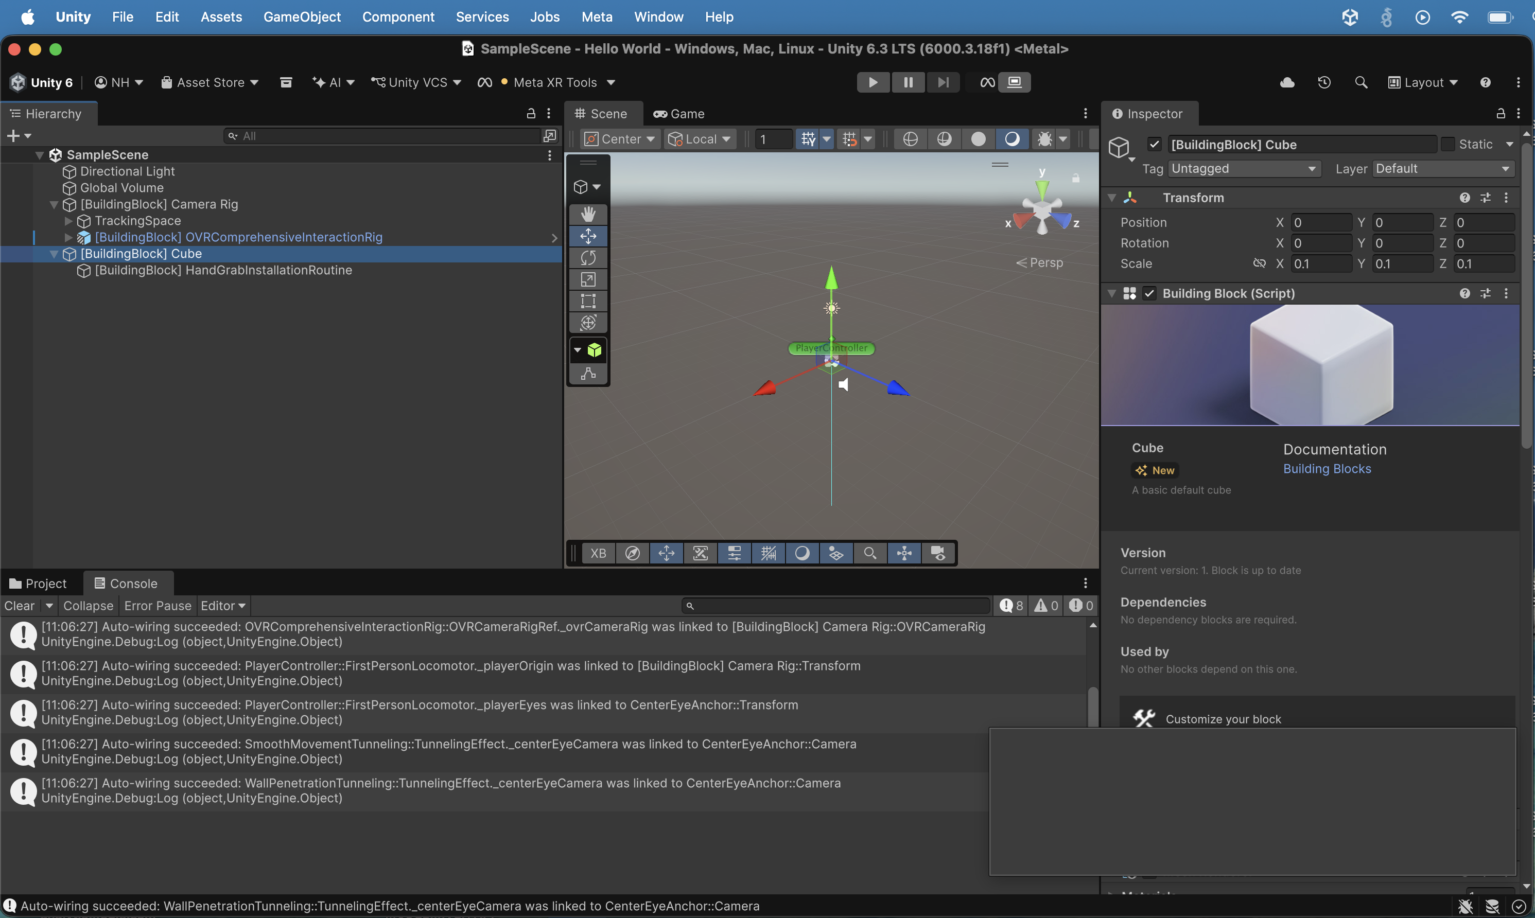Expand the TrackingSpace tree item
1535x918 pixels.
(68, 221)
